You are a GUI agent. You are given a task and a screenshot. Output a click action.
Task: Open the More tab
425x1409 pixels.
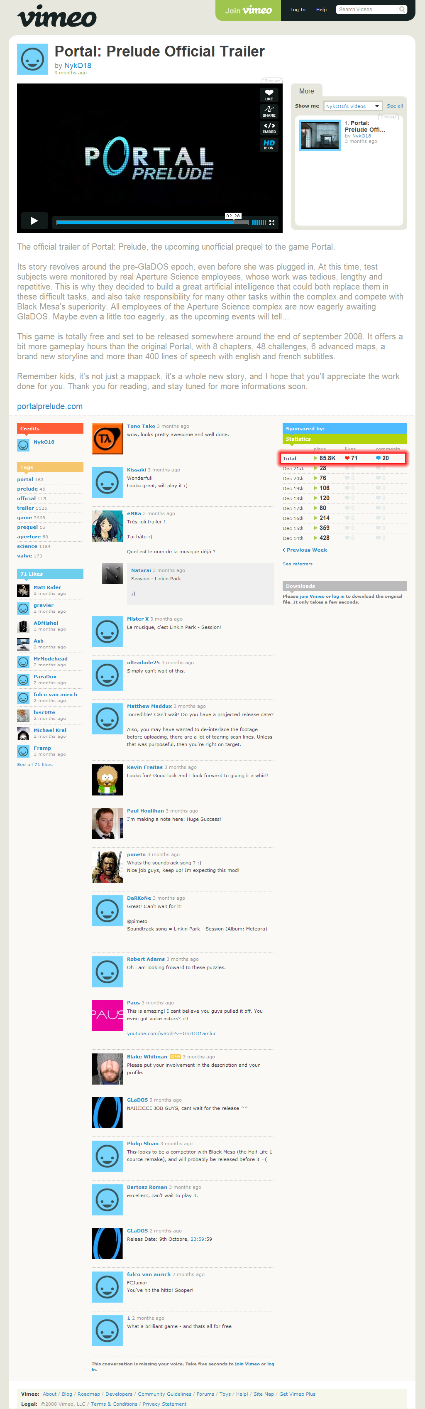[x=306, y=91]
